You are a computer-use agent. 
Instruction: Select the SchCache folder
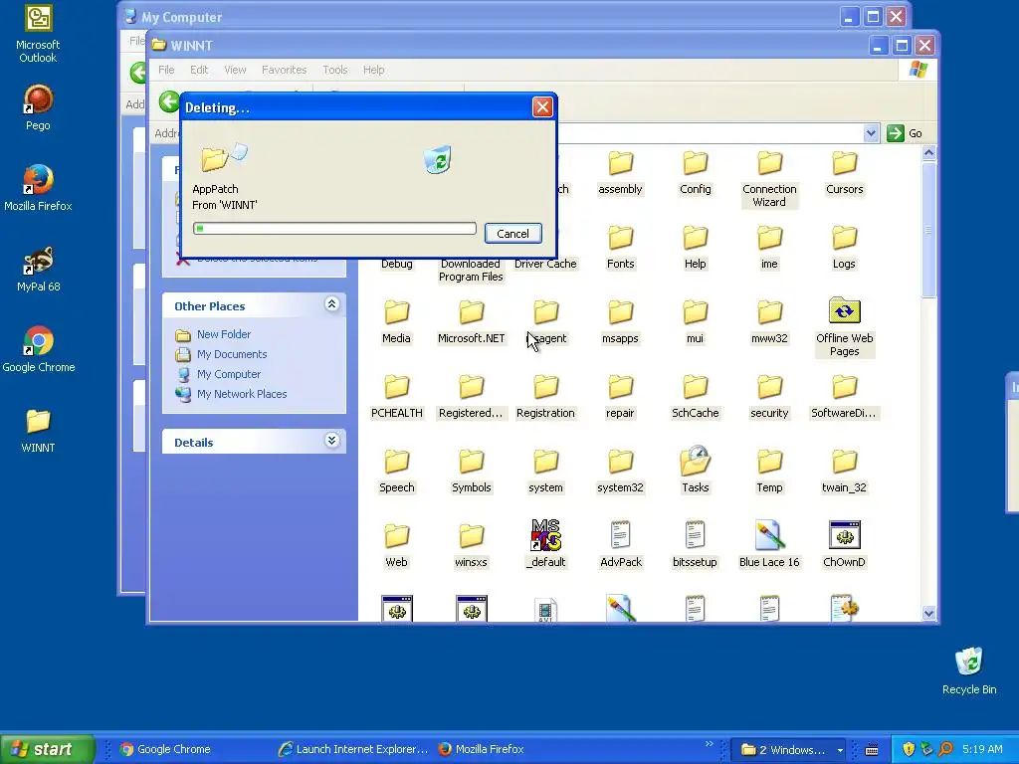695,396
